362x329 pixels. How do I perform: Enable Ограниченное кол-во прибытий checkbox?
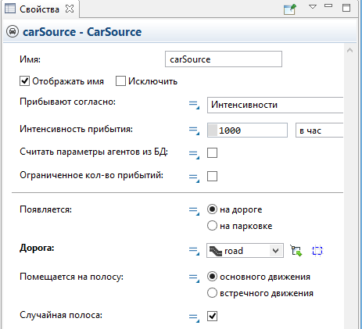pos(212,177)
